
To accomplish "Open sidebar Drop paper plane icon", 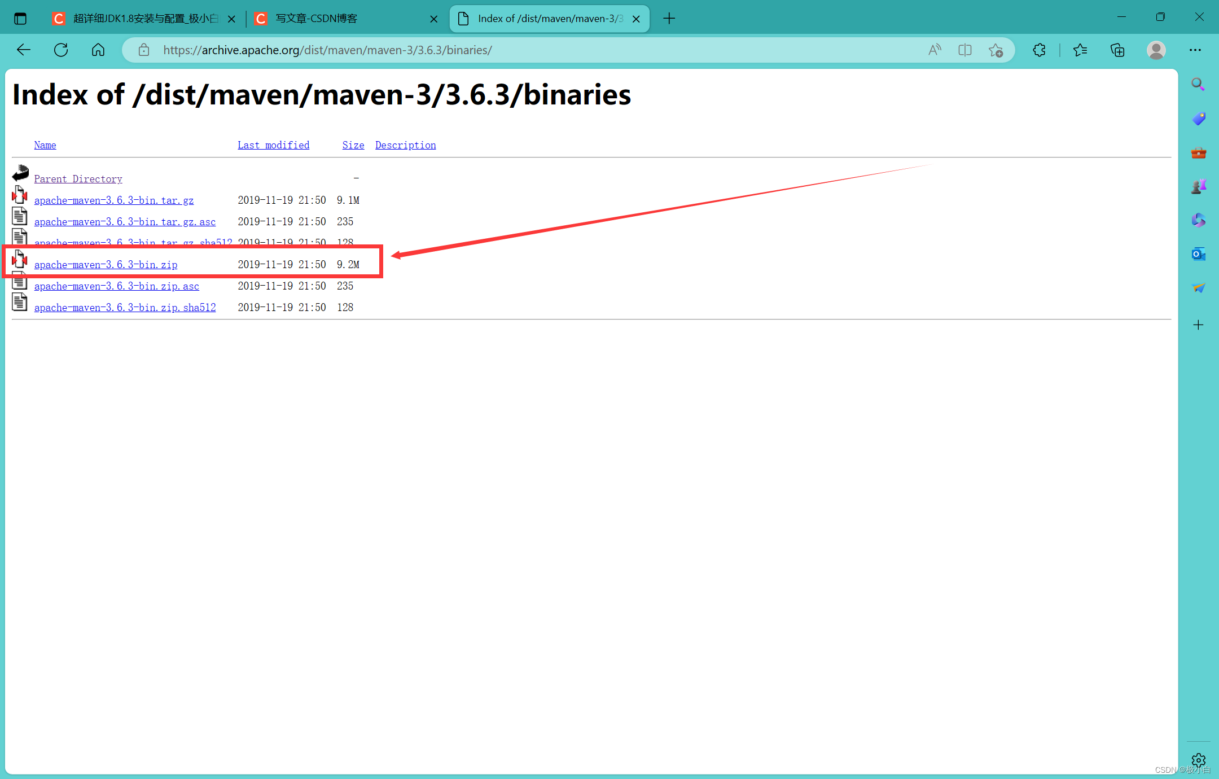I will [x=1198, y=288].
